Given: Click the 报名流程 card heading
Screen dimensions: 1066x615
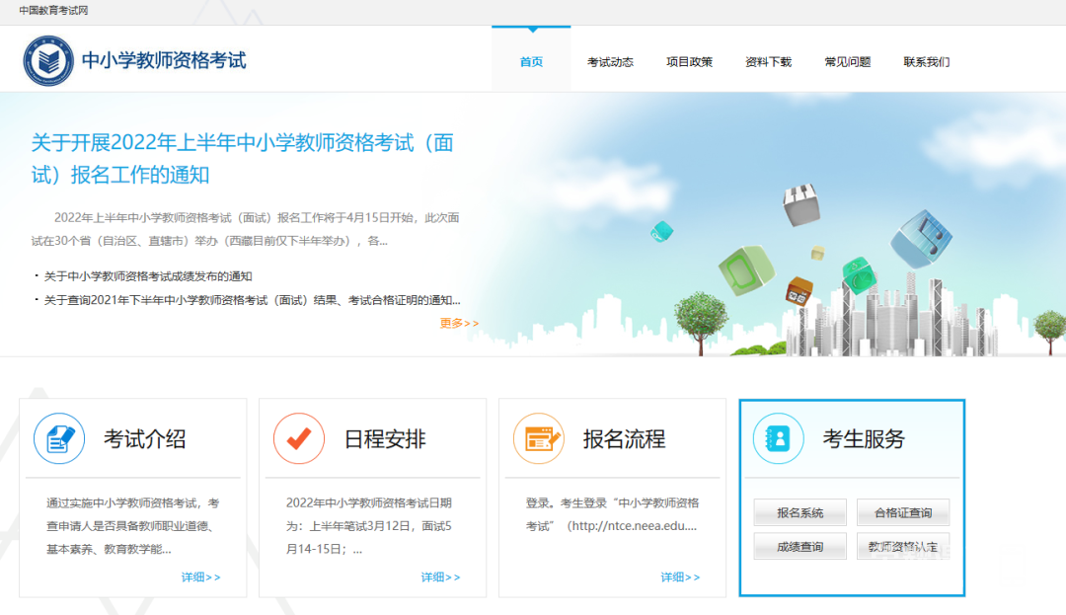Looking at the screenshot, I should (x=624, y=439).
